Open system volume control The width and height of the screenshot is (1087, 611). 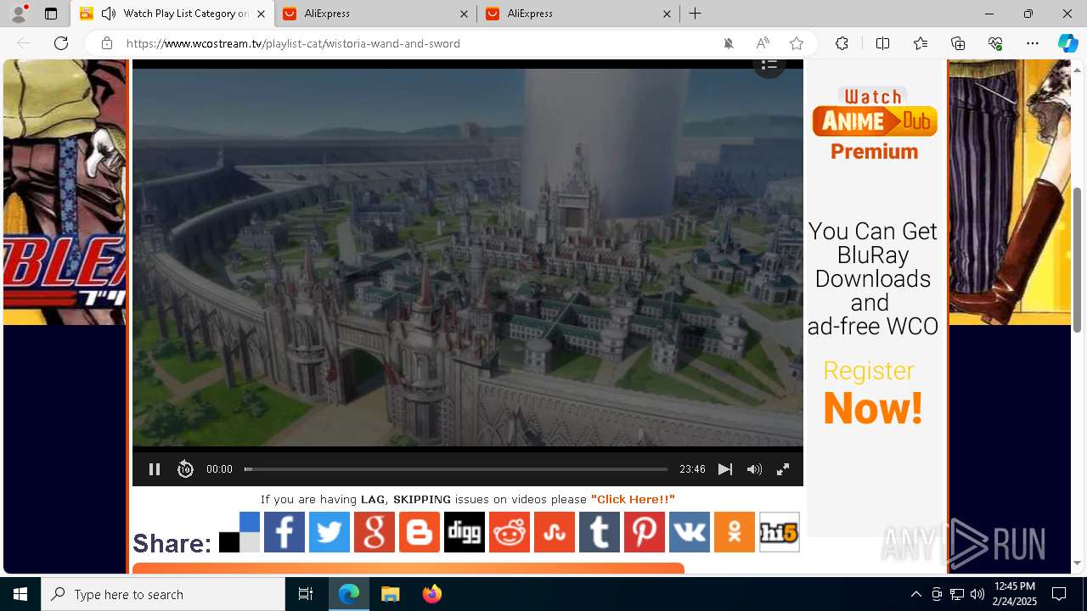tap(977, 594)
